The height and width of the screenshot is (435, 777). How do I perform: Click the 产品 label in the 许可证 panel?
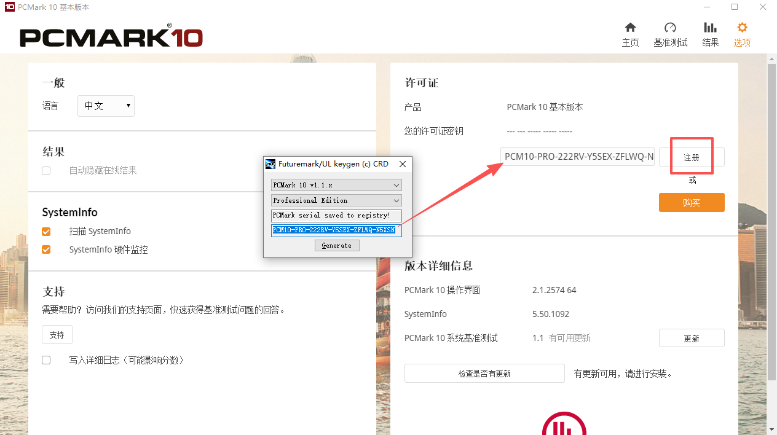pyautogui.click(x=413, y=107)
